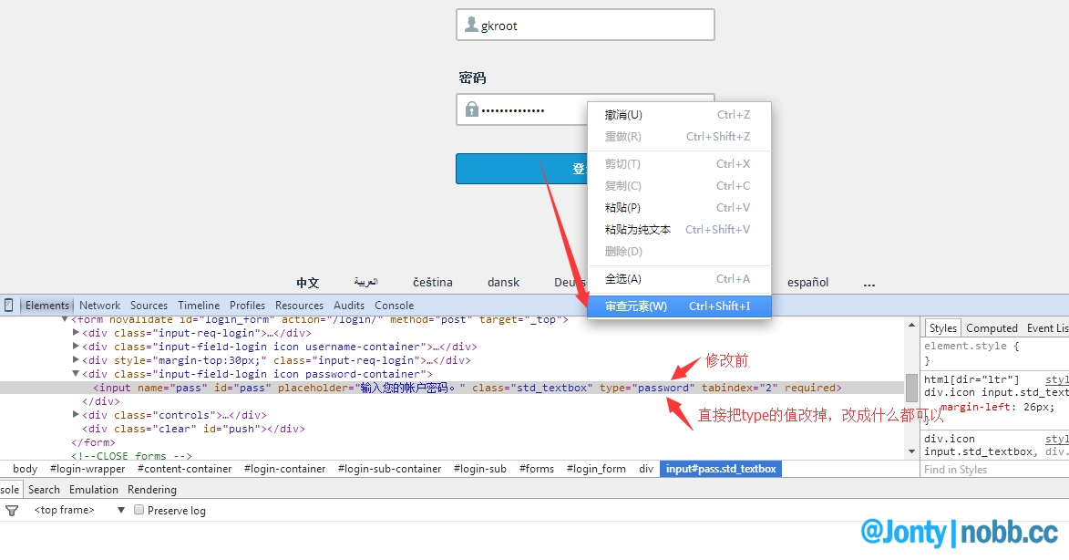1069x560 pixels.
Task: Open the Computed styles tab
Action: 992,328
